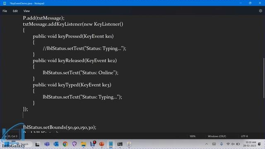Click the touch keyboard tray icon
This screenshot has width=265, height=149.
214,144
